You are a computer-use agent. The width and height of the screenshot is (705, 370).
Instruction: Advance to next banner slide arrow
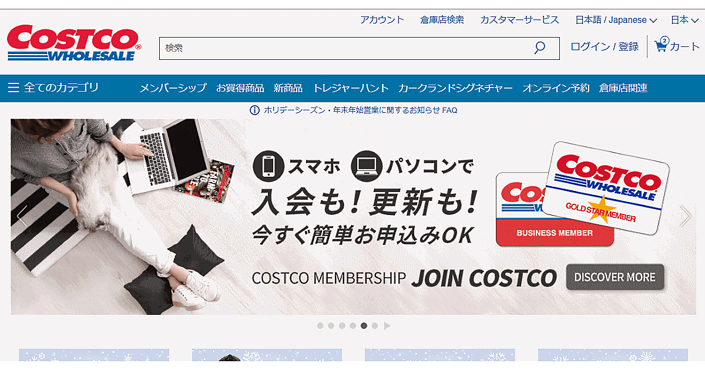click(x=685, y=216)
